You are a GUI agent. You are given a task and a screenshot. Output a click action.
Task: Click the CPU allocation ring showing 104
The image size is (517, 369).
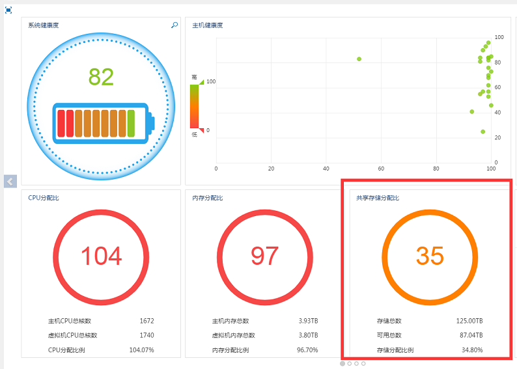point(101,257)
